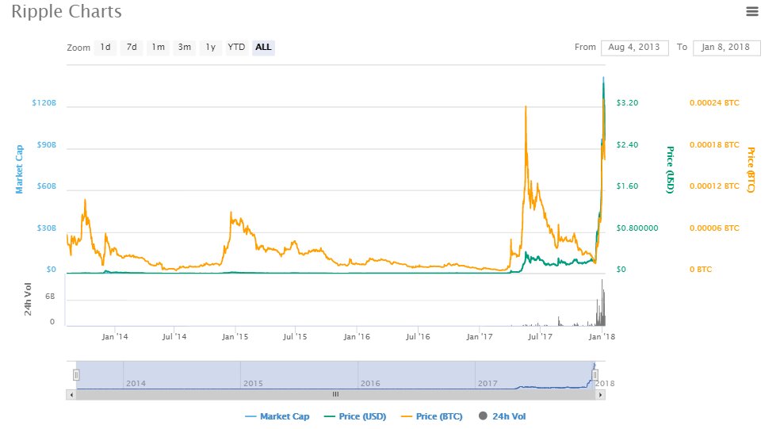Click the vertical Price (BTC) axis title
The width and height of the screenshot is (780, 429).
click(x=751, y=170)
